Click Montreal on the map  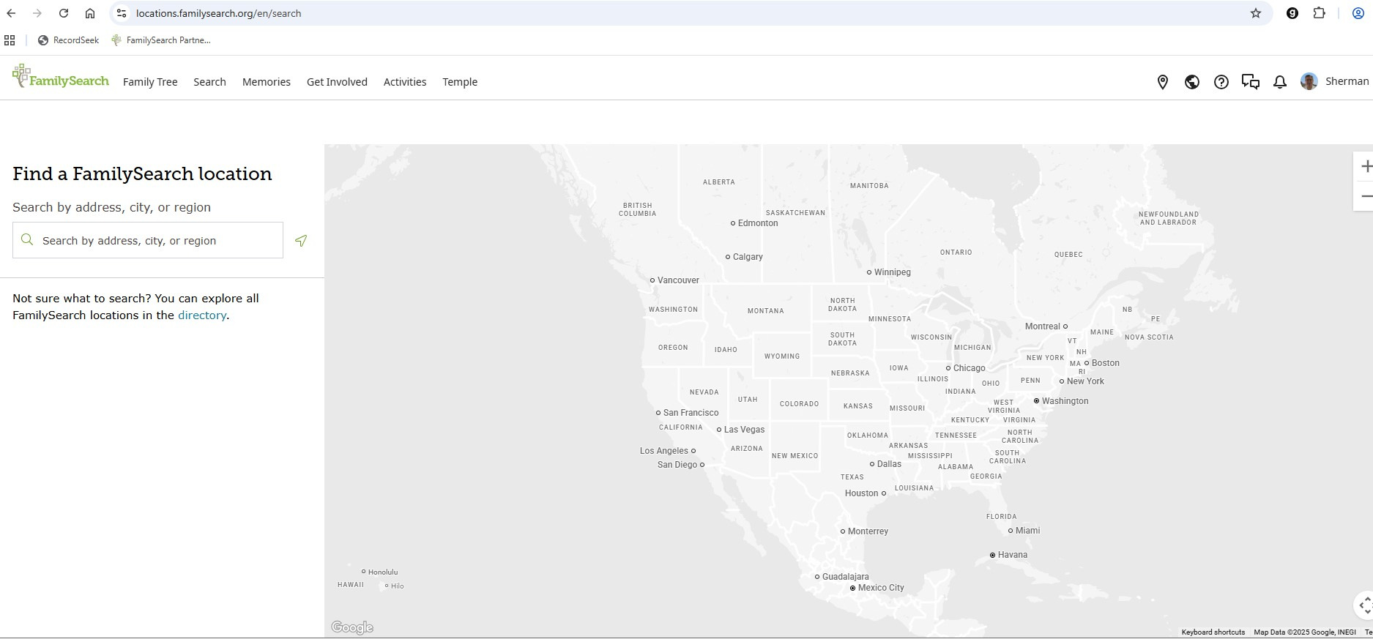click(x=1046, y=326)
